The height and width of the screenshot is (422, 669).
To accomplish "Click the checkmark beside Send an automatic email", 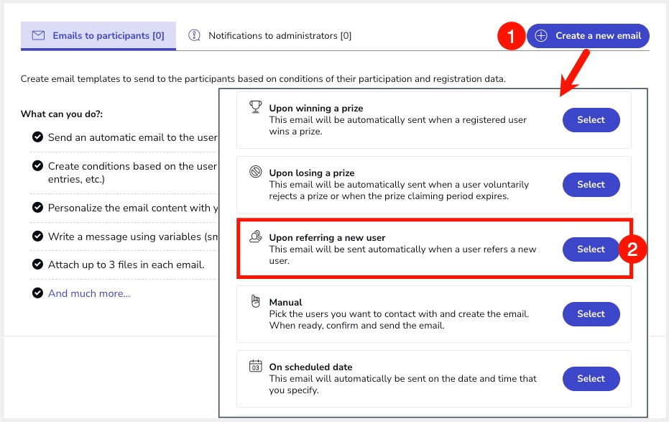I will [x=37, y=137].
